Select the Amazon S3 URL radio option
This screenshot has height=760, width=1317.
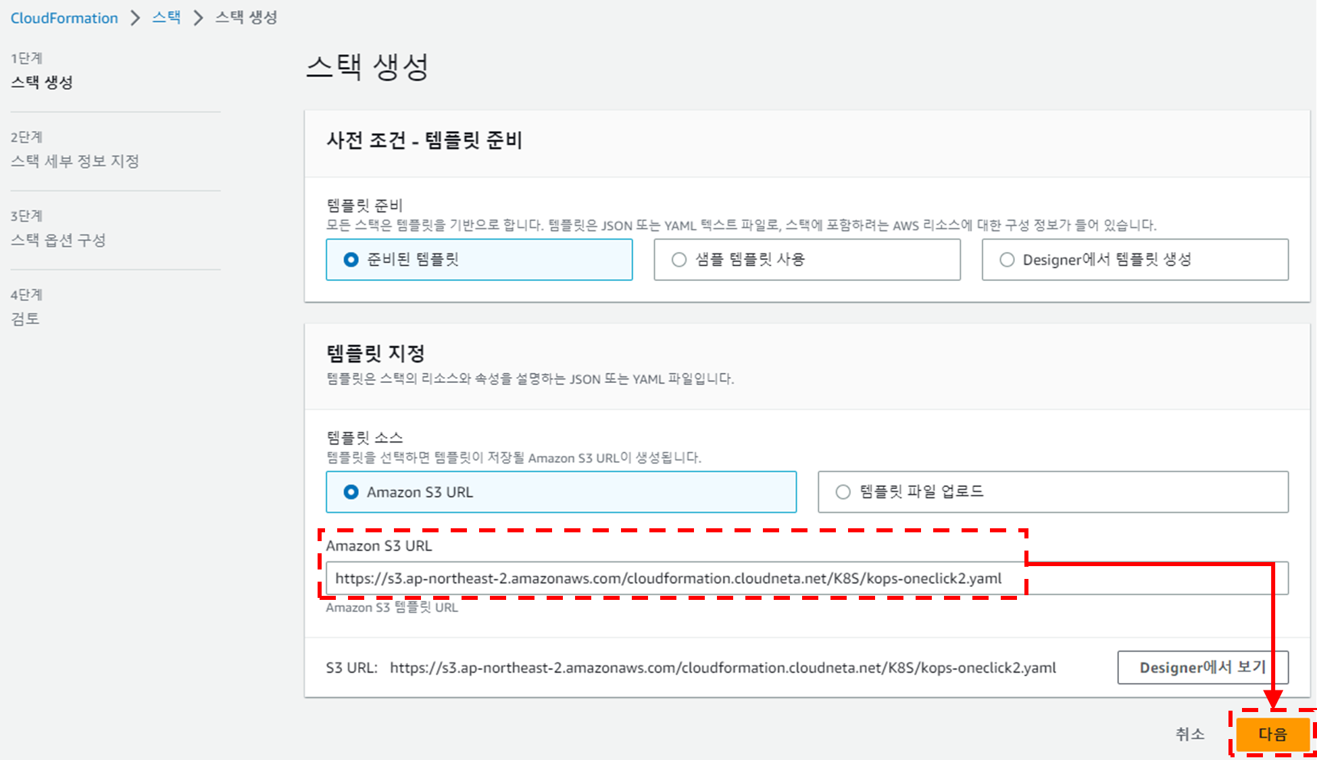click(351, 492)
